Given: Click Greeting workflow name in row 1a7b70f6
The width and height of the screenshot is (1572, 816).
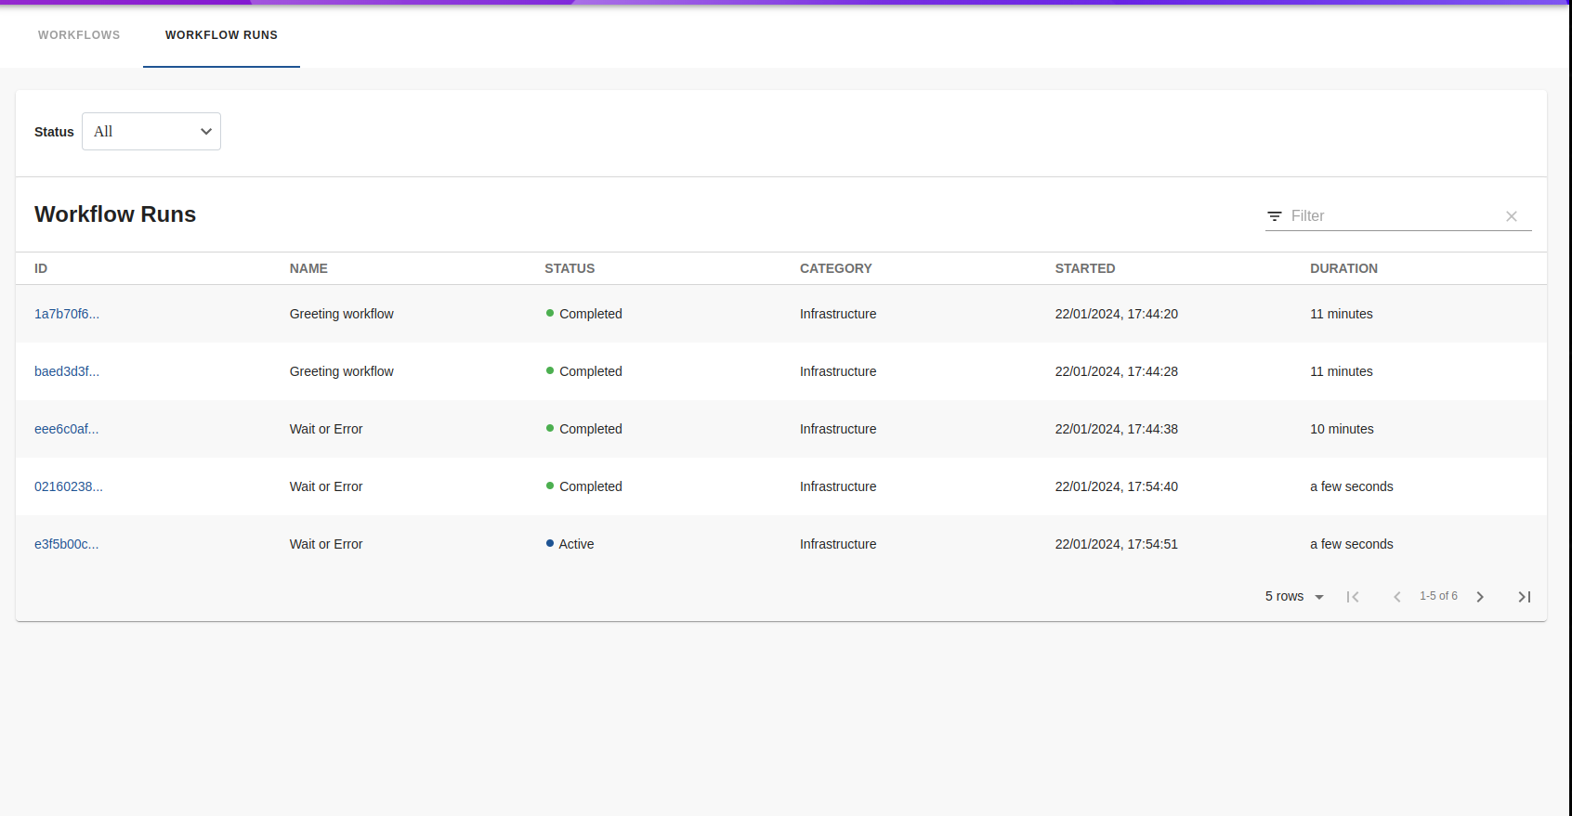Looking at the screenshot, I should pyautogui.click(x=342, y=314).
